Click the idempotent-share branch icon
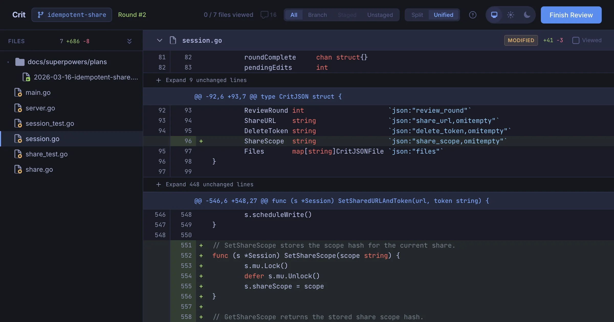The height and width of the screenshot is (322, 614). 40,15
